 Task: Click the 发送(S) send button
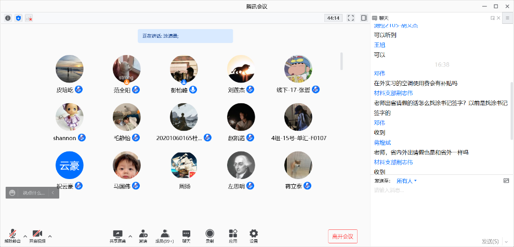[x=490, y=241]
